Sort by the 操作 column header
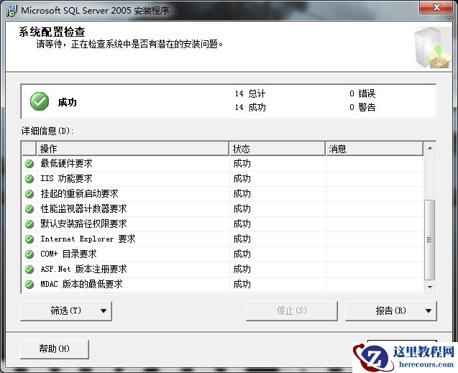 [132, 149]
